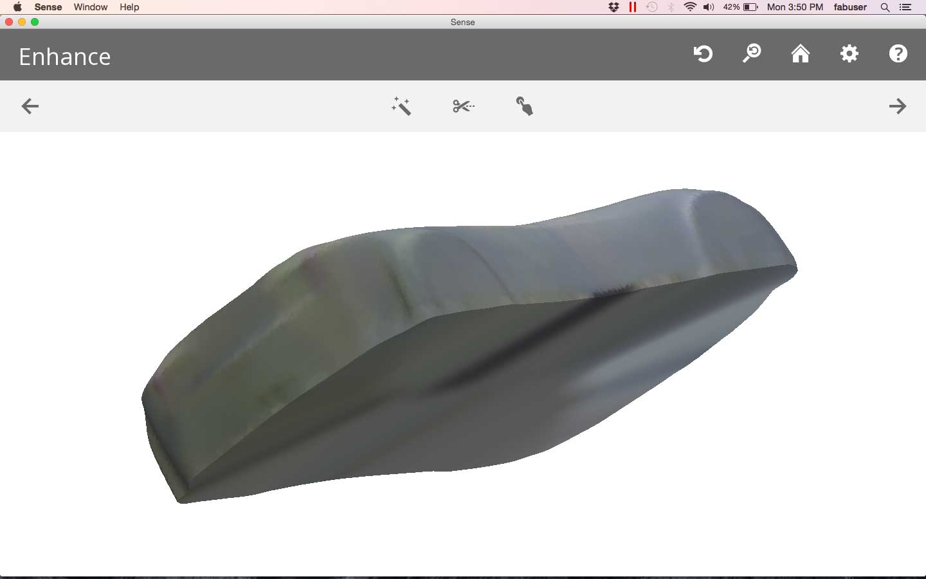Screen dimensions: 926x579
Task: Click the battery status indicator
Action: pos(741,7)
